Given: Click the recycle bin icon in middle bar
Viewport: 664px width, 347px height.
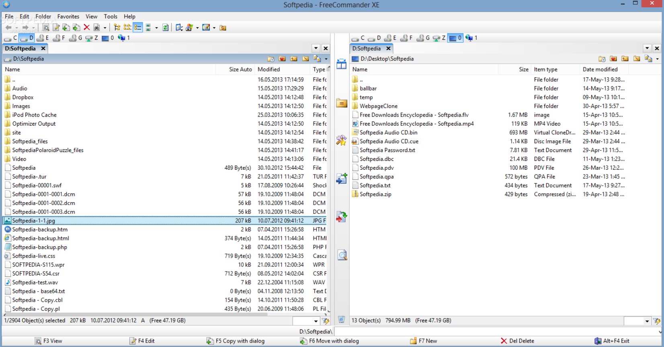Looking at the screenshot, I should coord(341,320).
